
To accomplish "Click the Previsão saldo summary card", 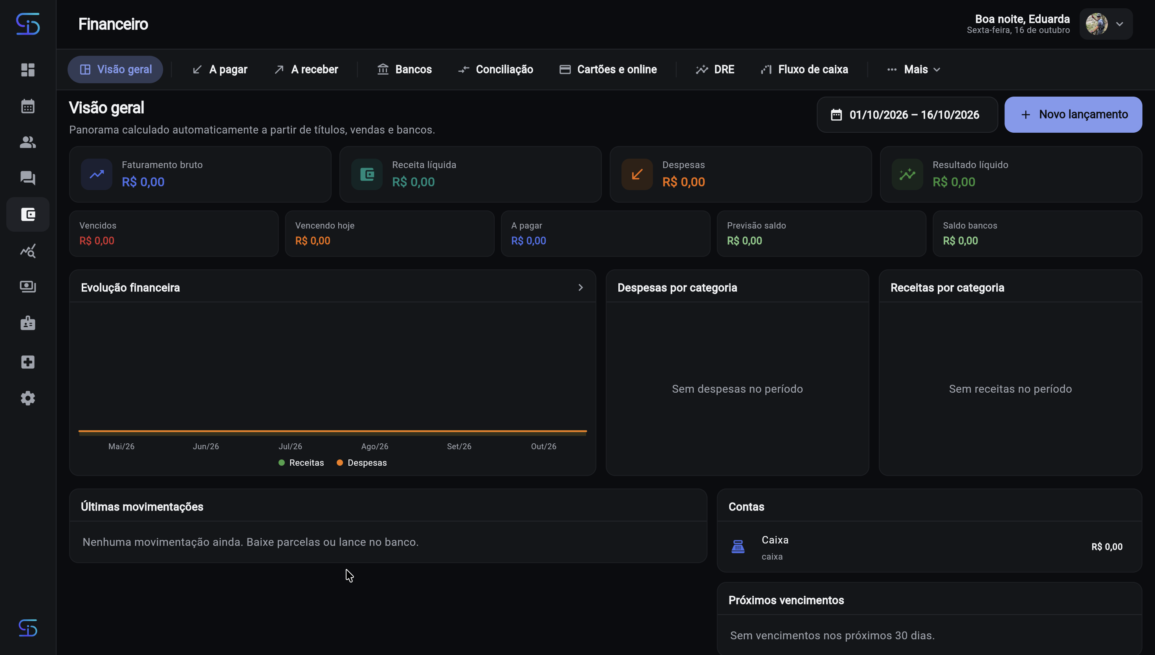I will coord(821,234).
